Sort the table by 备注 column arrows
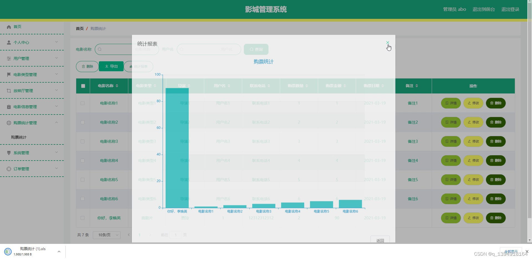The height and width of the screenshot is (259, 532). click(417, 86)
